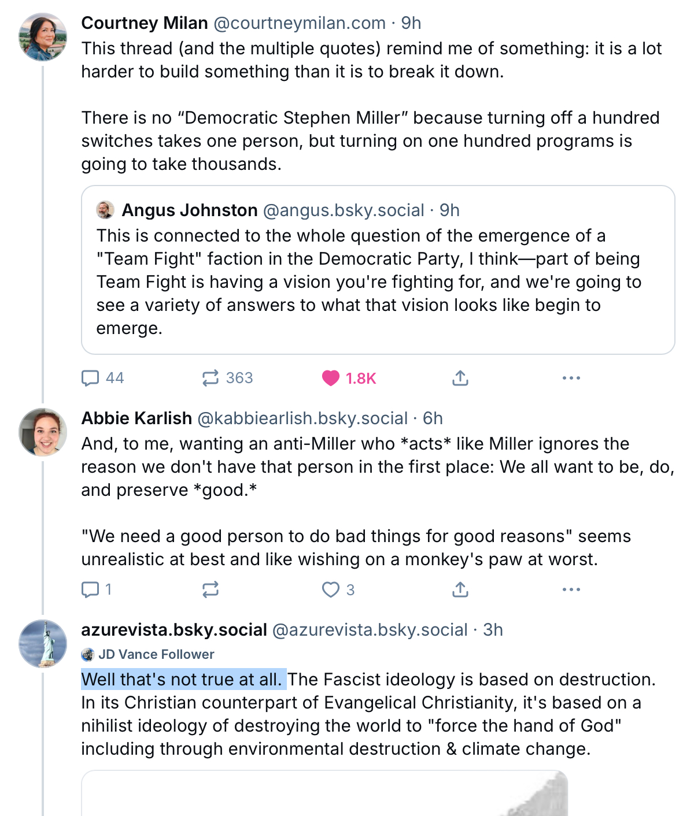Open Courtney Milan's profile name link
Image resolution: width=694 pixels, height=816 pixels.
[145, 23]
